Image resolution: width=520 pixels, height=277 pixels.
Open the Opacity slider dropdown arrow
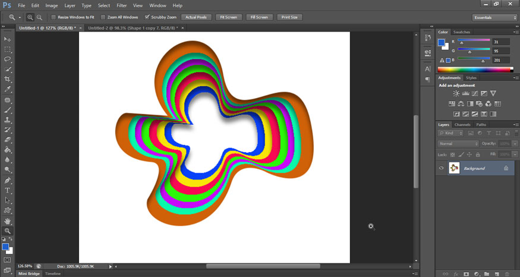pos(515,144)
